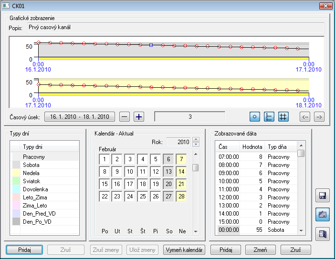This screenshot has height=259, width=335.
Task: Click the Zmeň button
Action: (261, 250)
